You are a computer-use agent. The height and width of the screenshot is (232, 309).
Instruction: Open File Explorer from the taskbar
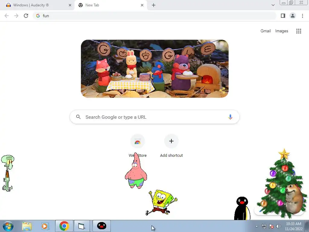(27, 226)
